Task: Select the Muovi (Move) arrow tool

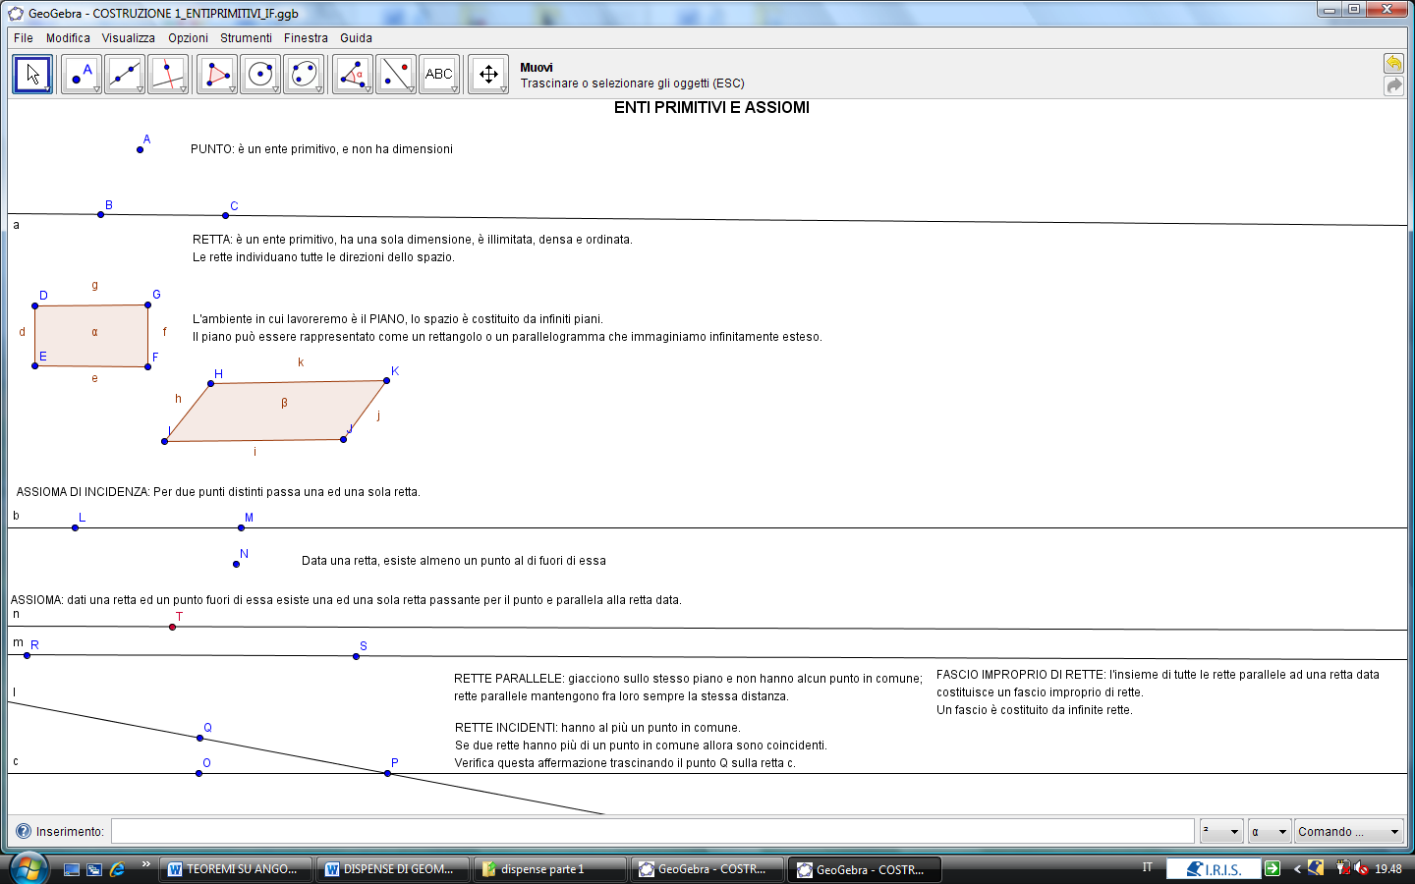Action: [32, 74]
